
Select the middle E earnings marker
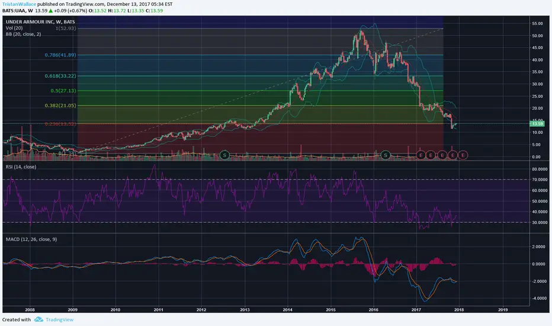point(442,155)
